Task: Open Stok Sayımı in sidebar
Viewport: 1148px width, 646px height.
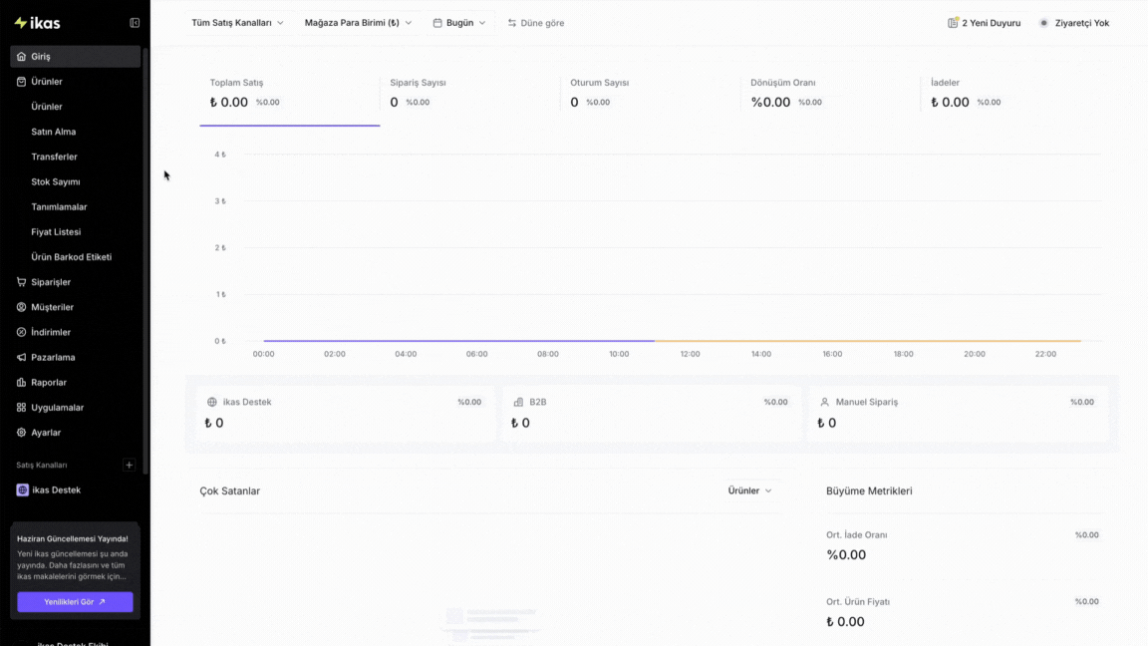Action: pos(56,181)
